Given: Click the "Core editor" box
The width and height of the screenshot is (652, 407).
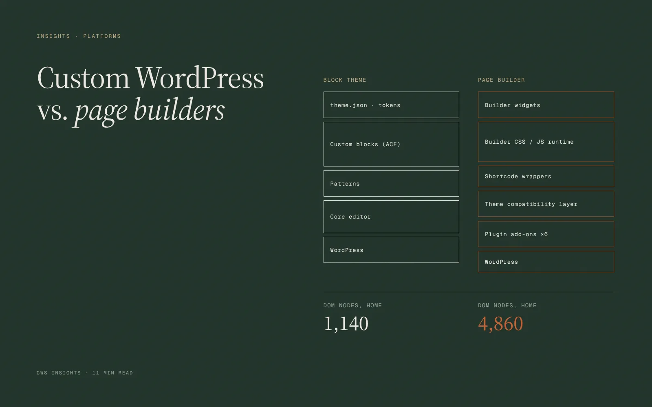Looking at the screenshot, I should pos(391,217).
